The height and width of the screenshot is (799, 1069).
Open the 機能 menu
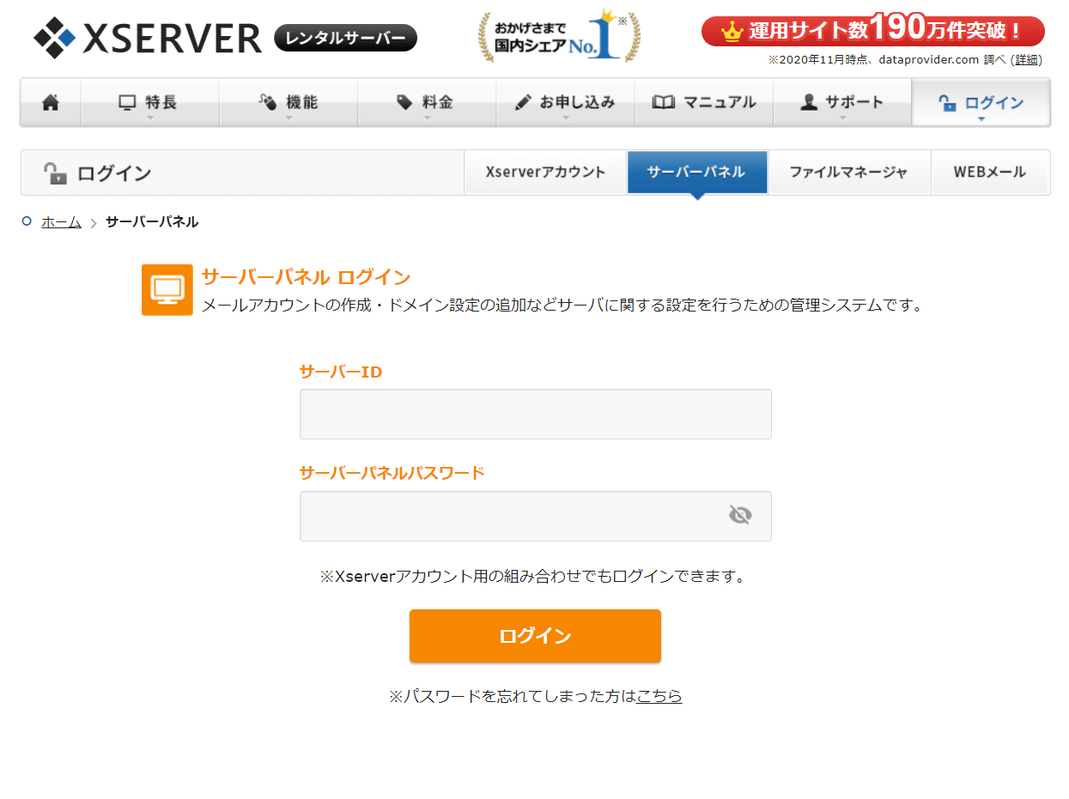(289, 103)
